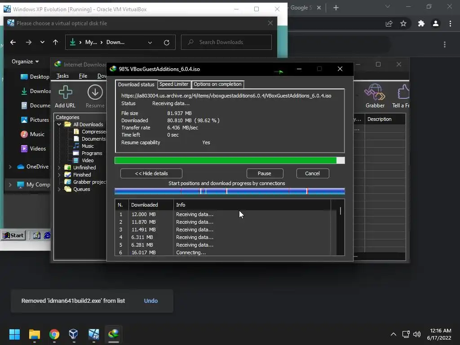Click the clock showing 12:16 AM

pos(439,334)
